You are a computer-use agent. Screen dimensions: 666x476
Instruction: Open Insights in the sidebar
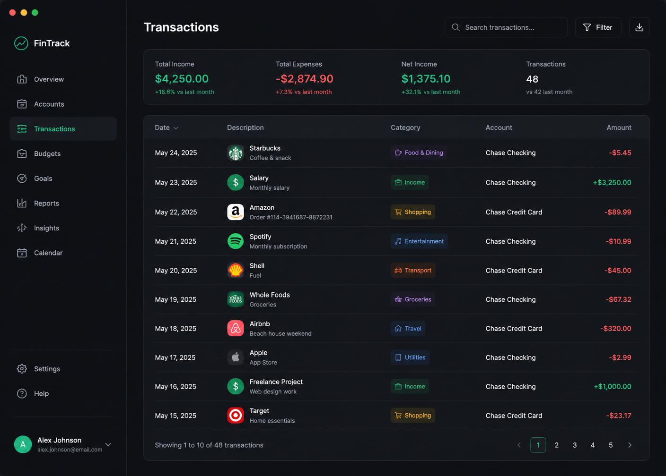pos(63,228)
